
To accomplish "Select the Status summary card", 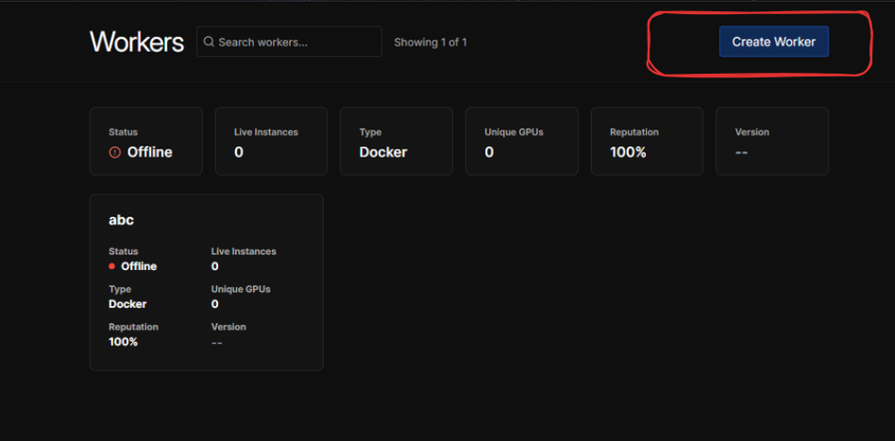I will coord(146,141).
